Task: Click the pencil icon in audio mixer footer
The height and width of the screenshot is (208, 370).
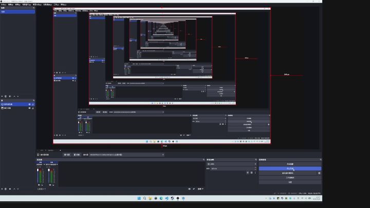Action: pyautogui.click(x=194, y=189)
